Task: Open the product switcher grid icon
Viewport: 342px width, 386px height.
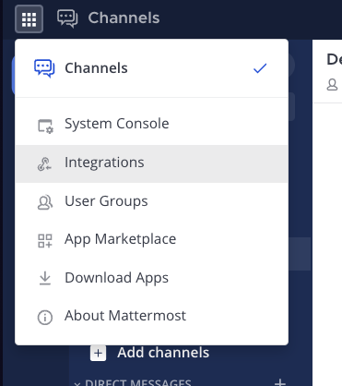Action: click(x=29, y=19)
